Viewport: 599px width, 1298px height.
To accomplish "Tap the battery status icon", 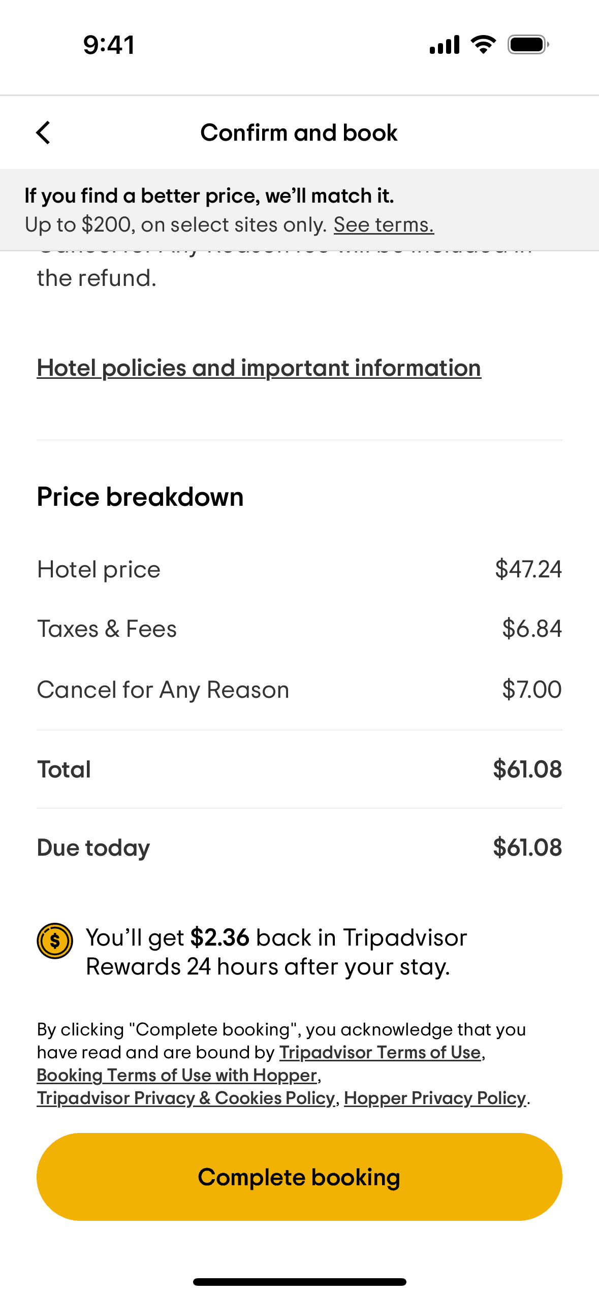I will [x=528, y=45].
